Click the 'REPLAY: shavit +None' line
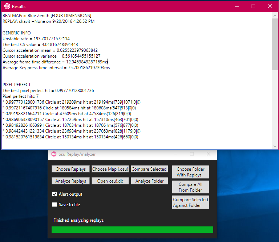The width and height of the screenshot is (279, 242). click(48, 21)
